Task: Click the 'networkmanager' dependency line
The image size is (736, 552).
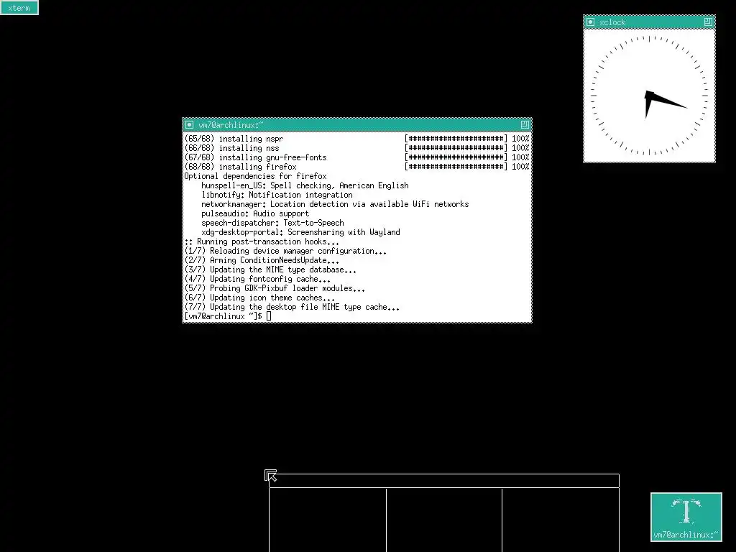Action: pos(335,204)
